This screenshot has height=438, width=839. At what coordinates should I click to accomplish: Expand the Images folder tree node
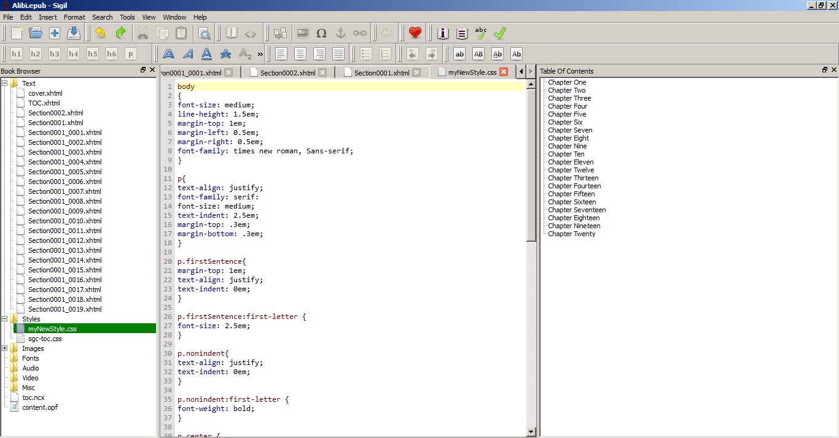pos(5,348)
